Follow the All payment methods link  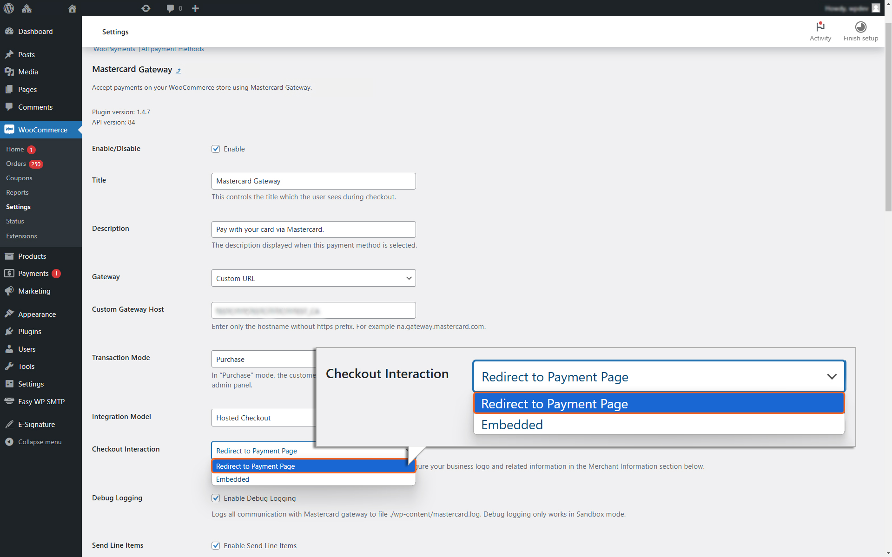coord(172,49)
